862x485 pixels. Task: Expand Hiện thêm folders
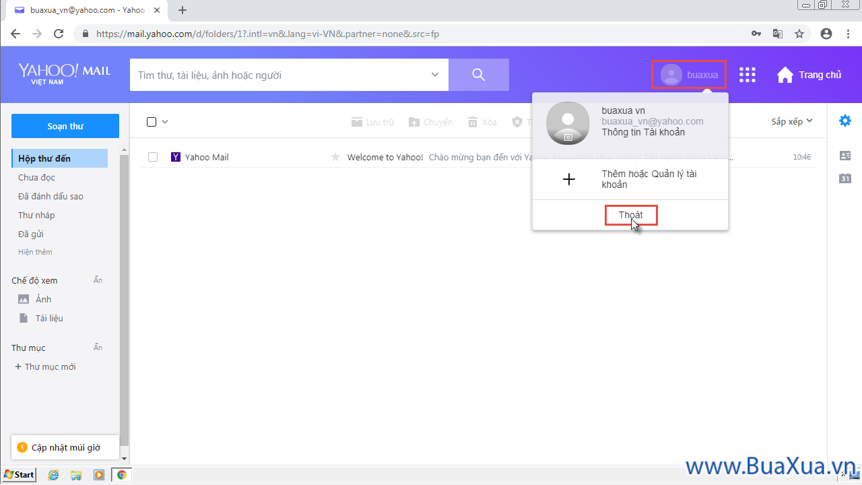[x=35, y=252]
